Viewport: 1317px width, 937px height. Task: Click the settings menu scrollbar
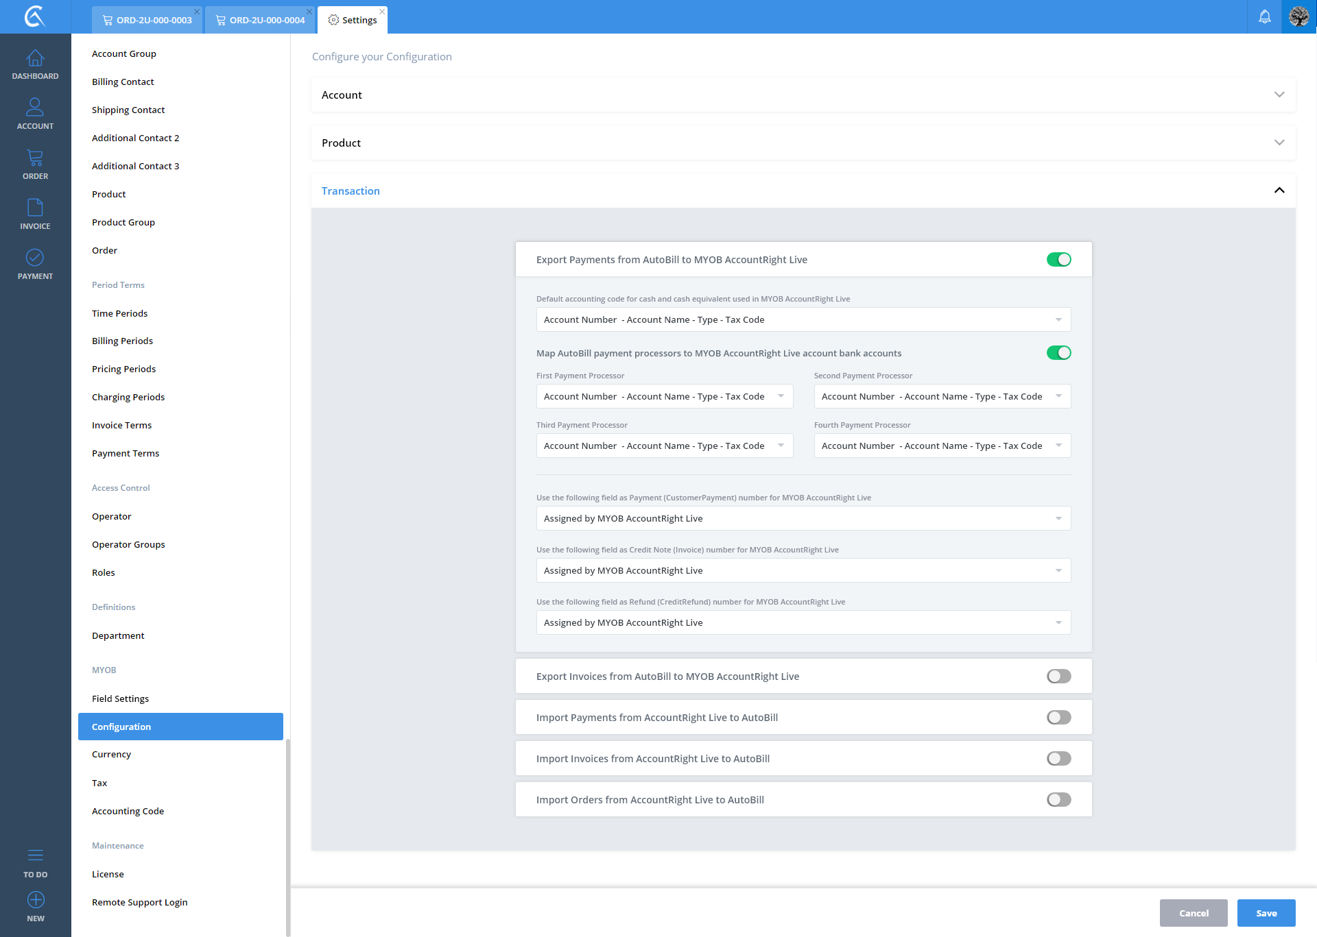click(288, 836)
